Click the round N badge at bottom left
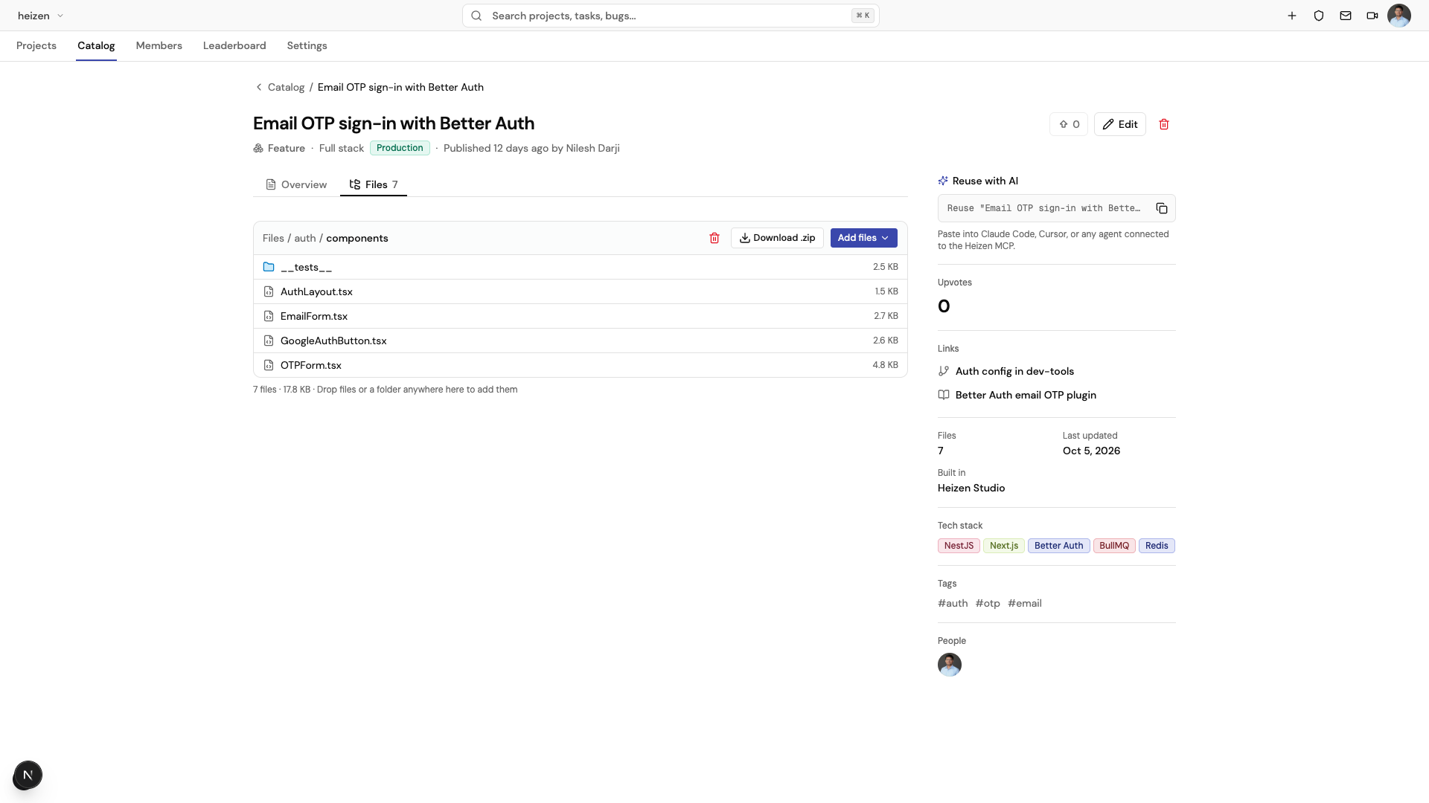This screenshot has width=1429, height=803. (x=28, y=775)
